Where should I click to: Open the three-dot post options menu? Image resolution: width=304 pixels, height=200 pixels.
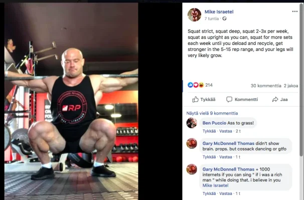[294, 11]
